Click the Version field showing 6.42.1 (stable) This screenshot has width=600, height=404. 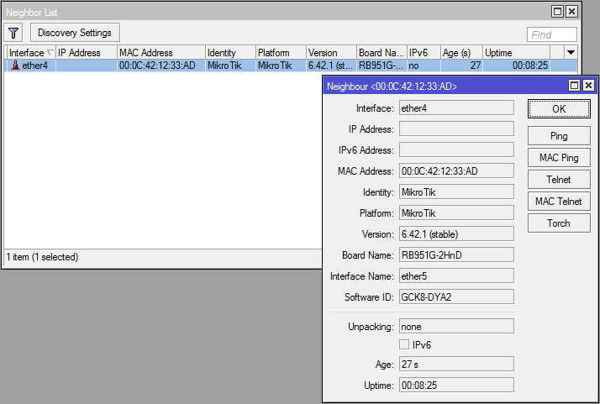point(456,234)
